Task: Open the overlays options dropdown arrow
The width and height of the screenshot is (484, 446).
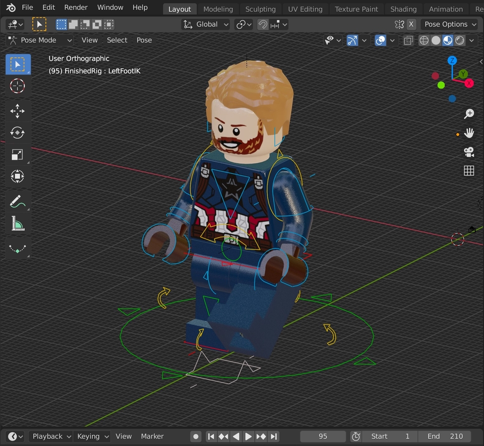Action: coord(392,40)
